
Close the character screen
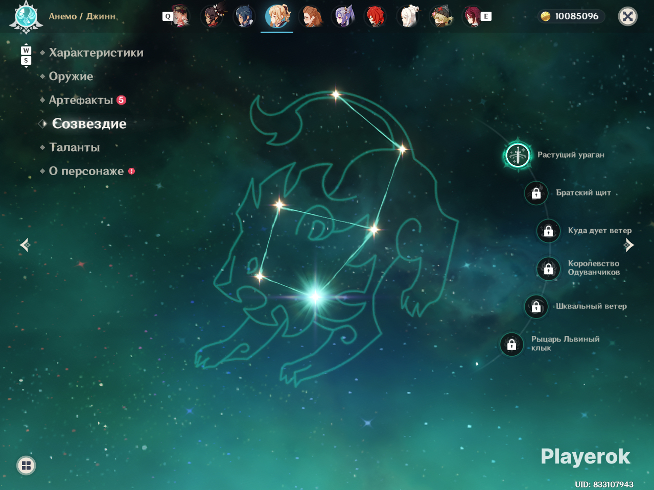[x=628, y=16]
